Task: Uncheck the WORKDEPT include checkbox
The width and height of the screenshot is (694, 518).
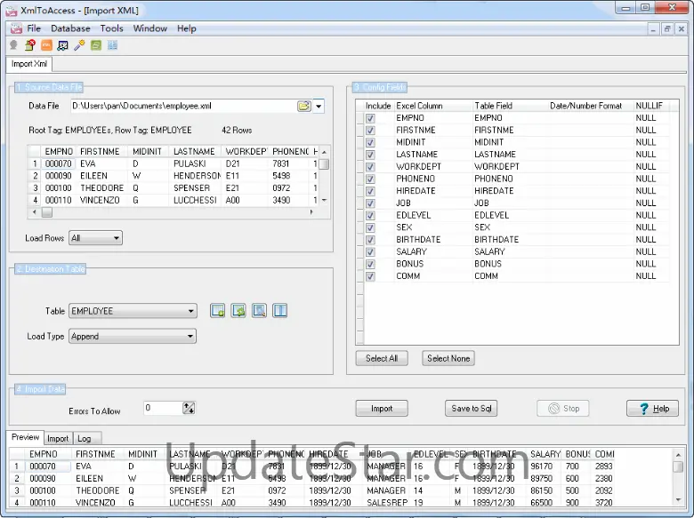Action: pyautogui.click(x=370, y=167)
